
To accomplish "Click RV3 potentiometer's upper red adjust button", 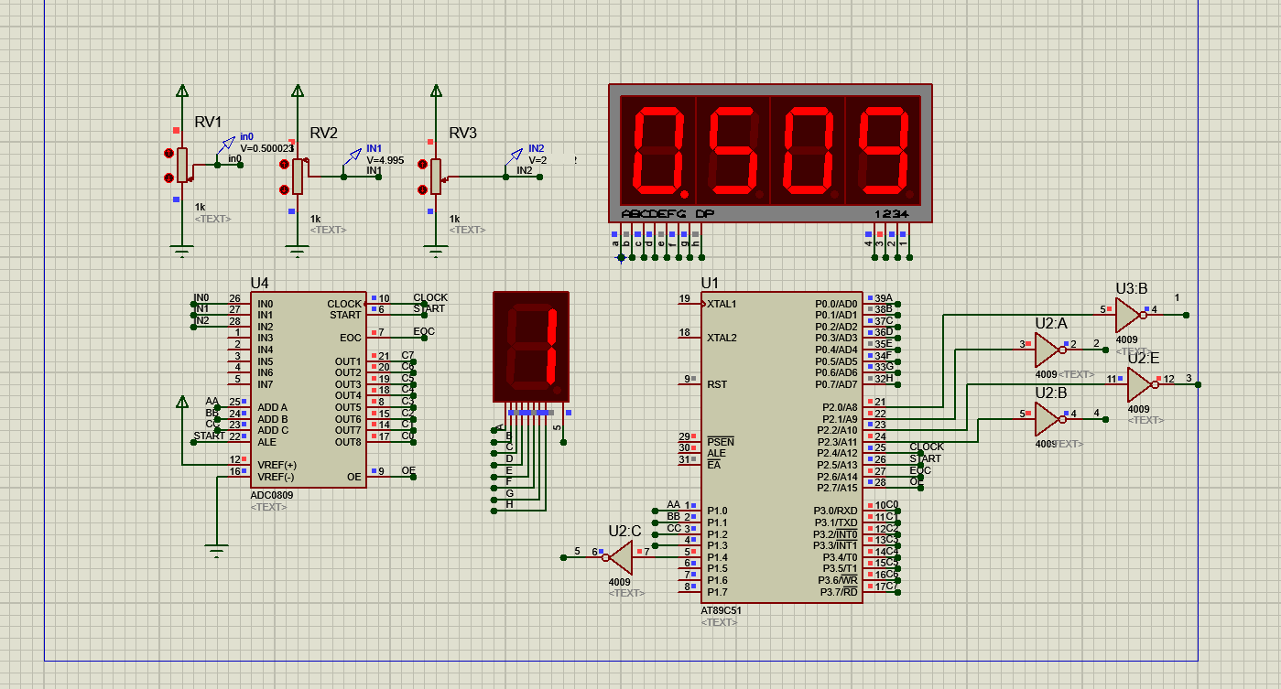I will 422,165.
